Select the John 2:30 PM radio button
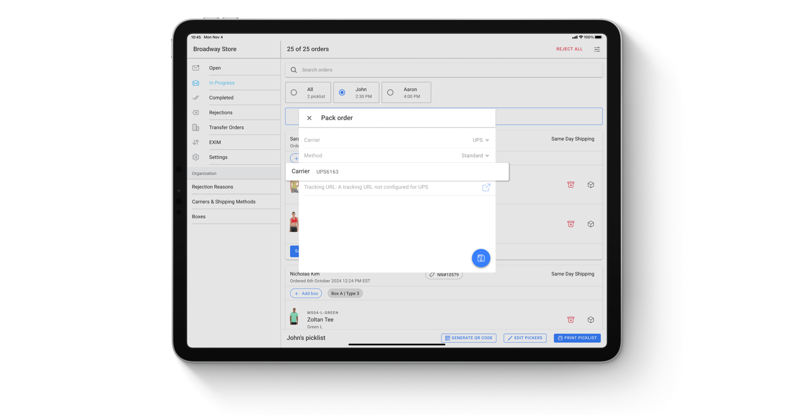 click(342, 92)
